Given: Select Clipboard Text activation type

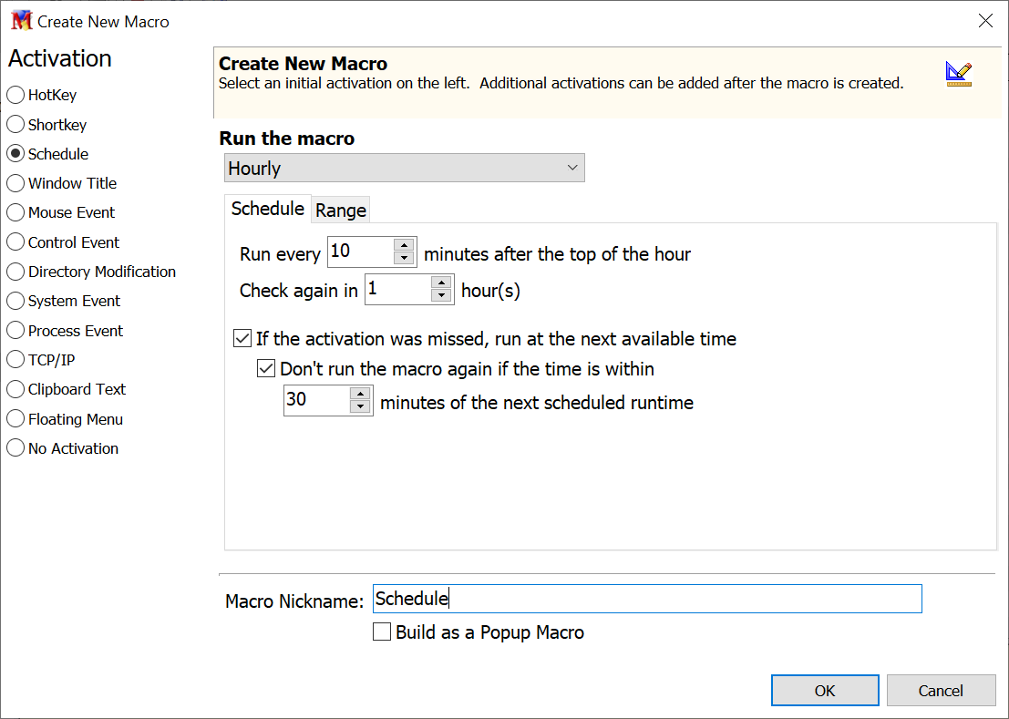Looking at the screenshot, I should pos(15,389).
